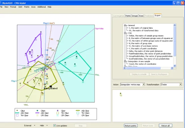185x128 pixels.
Task: Click the Save to Workspace button
Action: [x=159, y=74]
